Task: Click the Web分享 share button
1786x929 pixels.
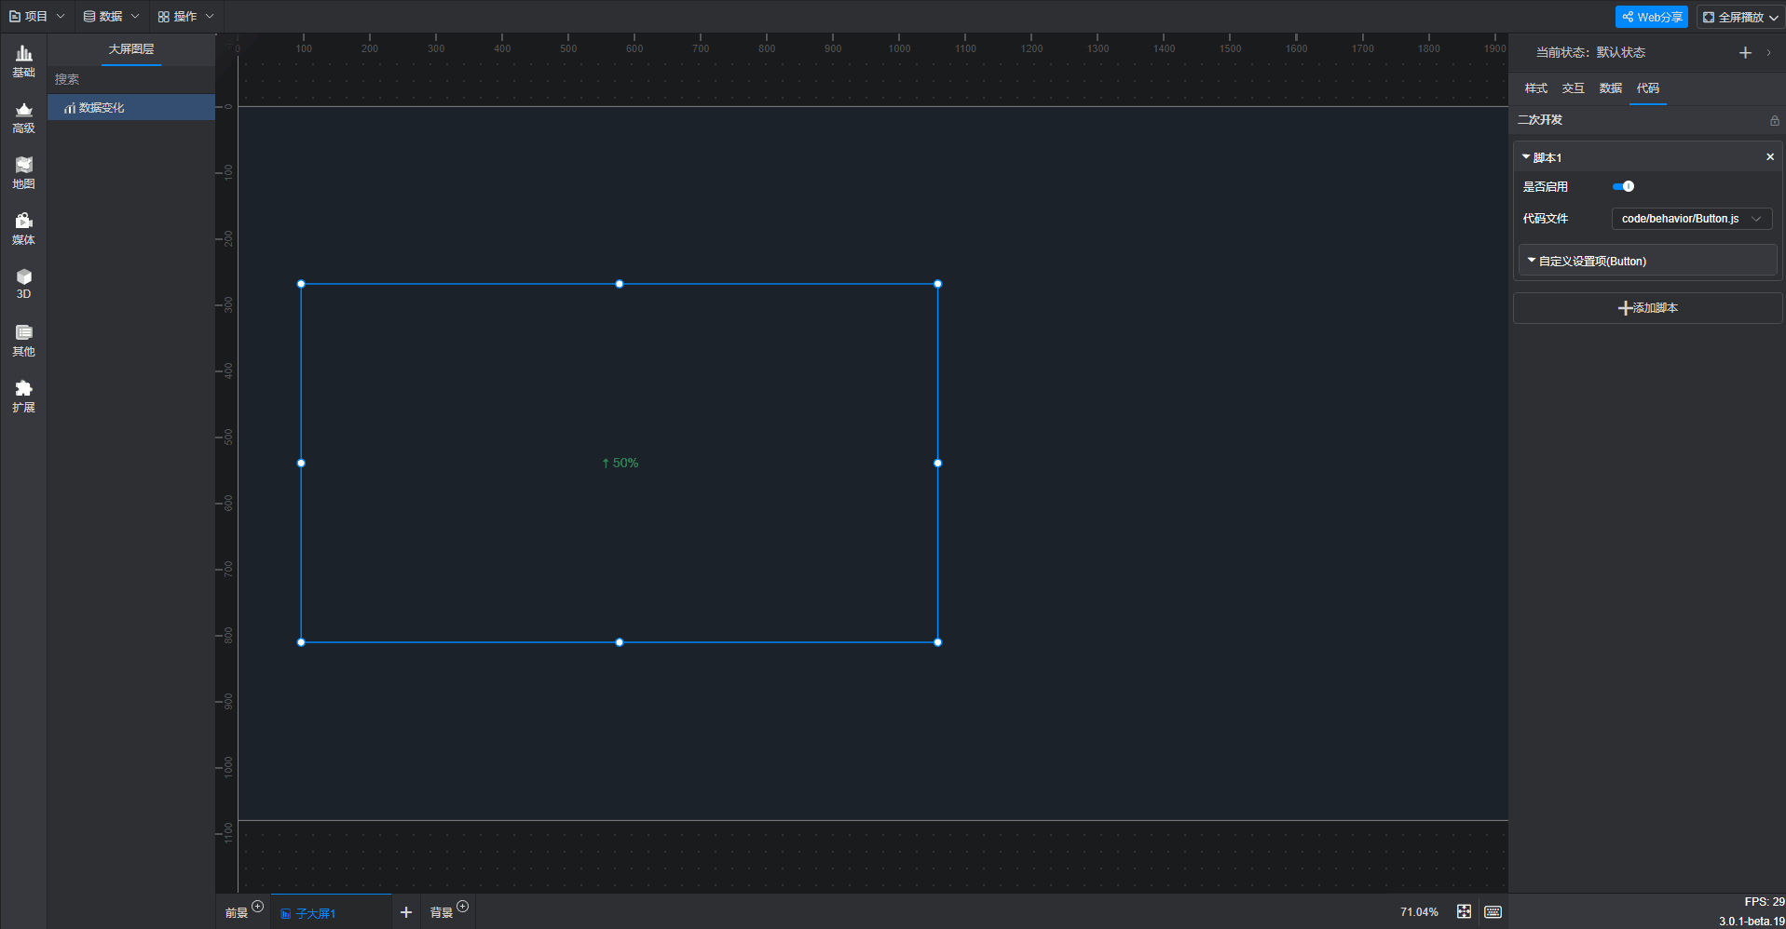Action: [1651, 17]
